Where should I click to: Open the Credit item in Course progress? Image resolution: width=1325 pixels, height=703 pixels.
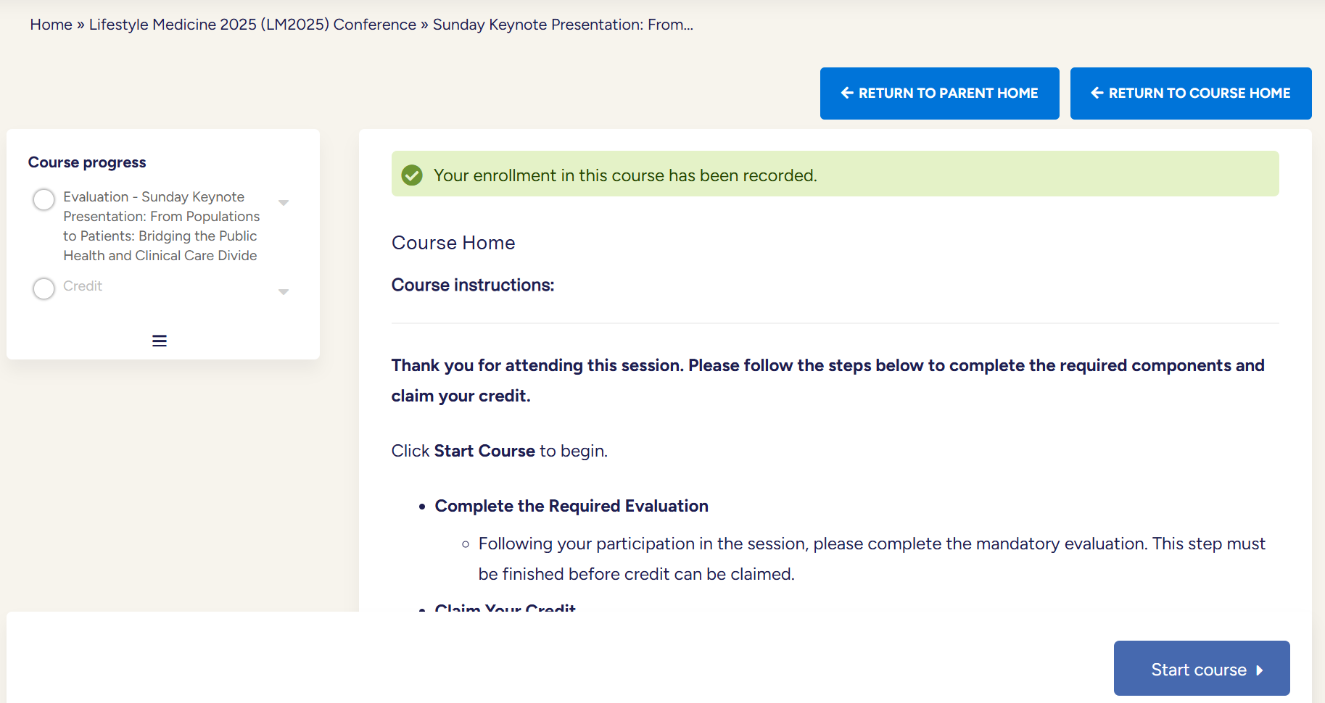tap(83, 286)
